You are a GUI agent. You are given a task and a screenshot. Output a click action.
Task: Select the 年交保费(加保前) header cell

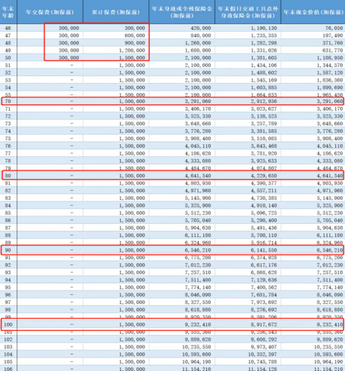(x=50, y=12)
